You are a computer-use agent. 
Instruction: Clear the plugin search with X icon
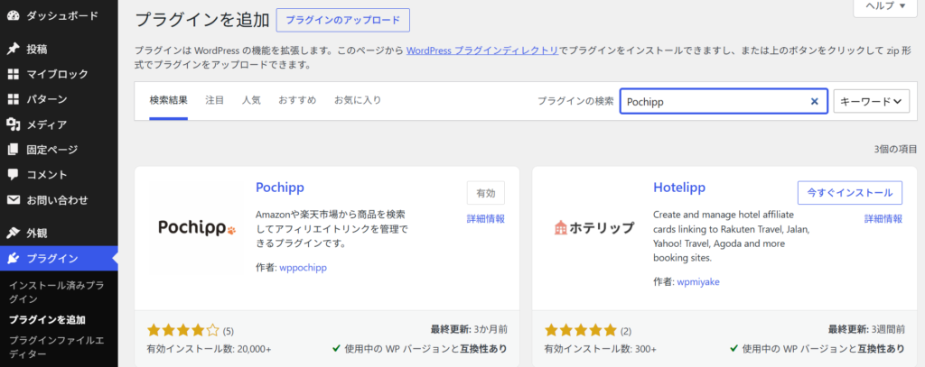tap(815, 101)
